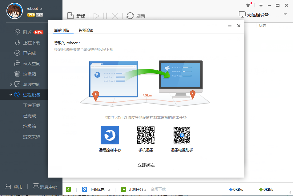The image size is (293, 196).
Task: Open the main menu triangle icon in title bar
Action: 261,5
